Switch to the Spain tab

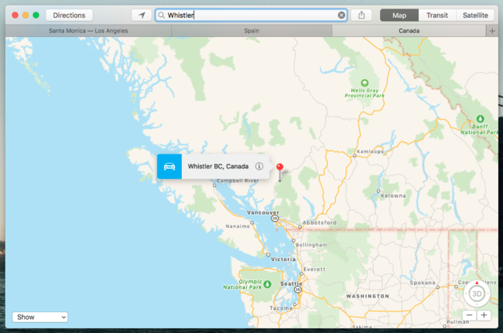pyautogui.click(x=251, y=31)
